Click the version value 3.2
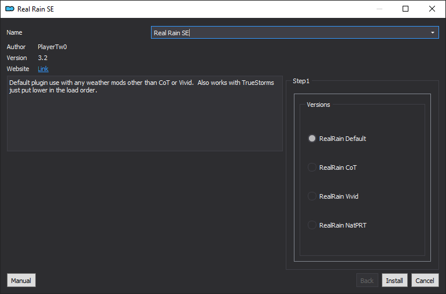 (43, 58)
